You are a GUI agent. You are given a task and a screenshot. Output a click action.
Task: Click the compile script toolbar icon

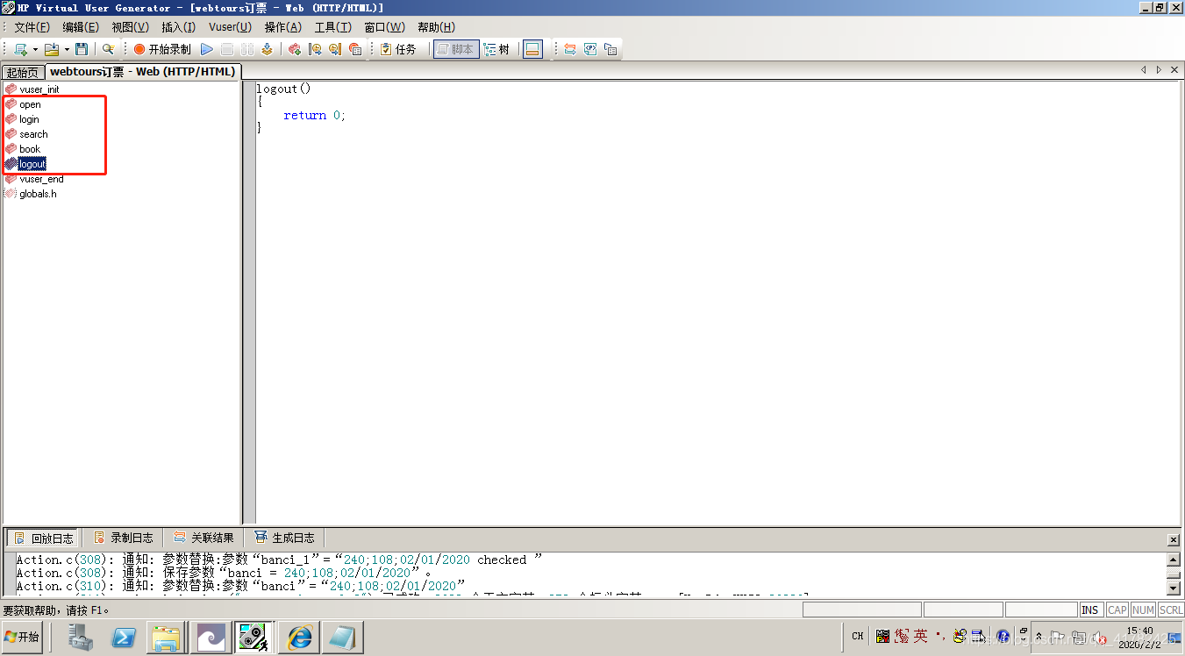267,49
